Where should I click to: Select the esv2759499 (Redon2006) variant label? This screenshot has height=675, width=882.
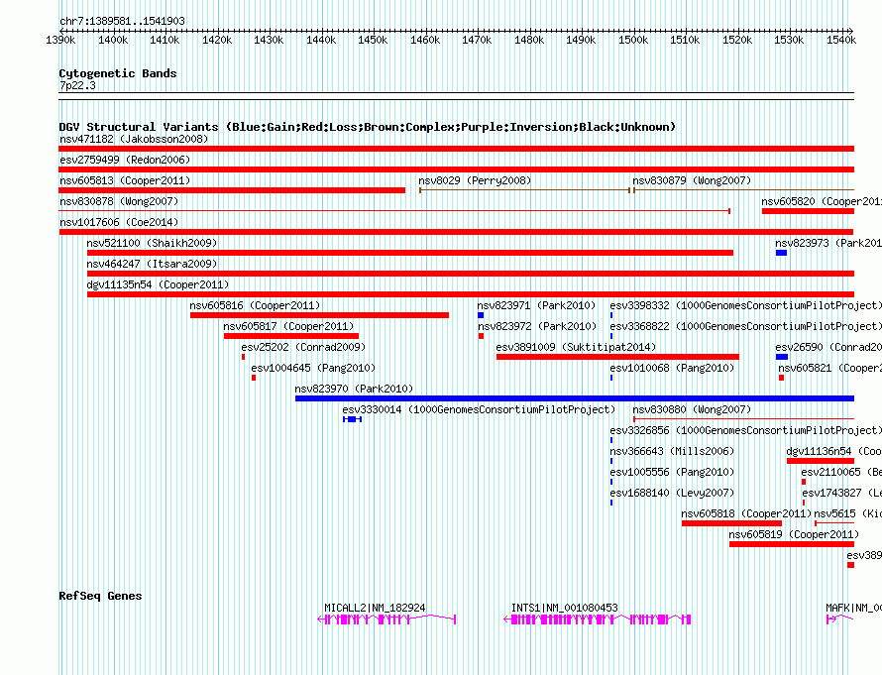125,160
